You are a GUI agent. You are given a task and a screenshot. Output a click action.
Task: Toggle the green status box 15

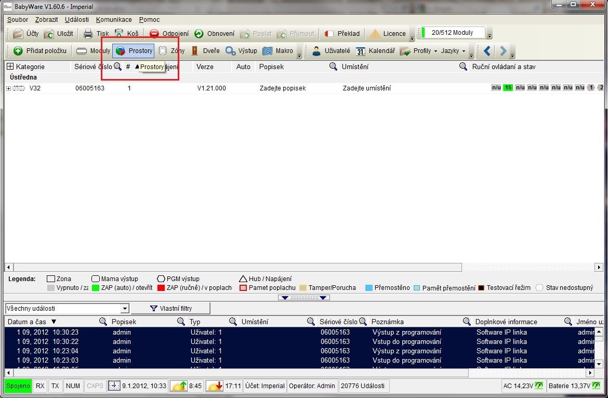pos(508,88)
